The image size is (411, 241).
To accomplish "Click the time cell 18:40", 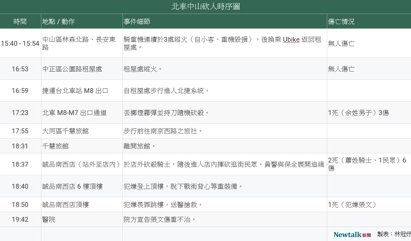I will [x=20, y=187].
